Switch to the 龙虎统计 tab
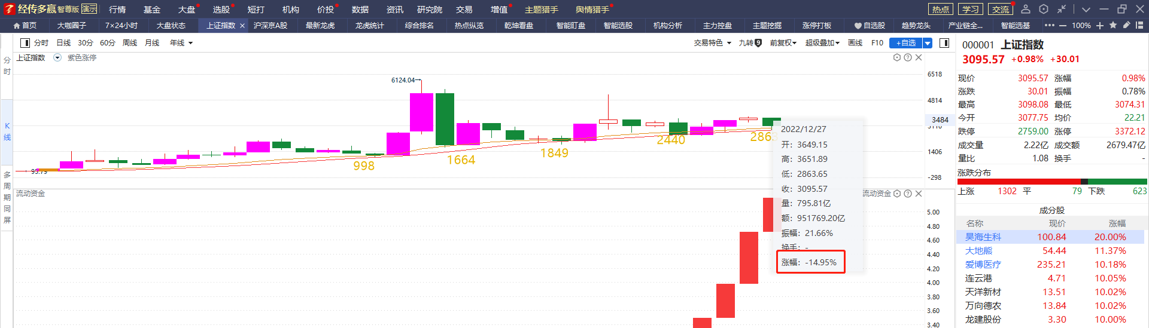The width and height of the screenshot is (1149, 328). pos(369,26)
